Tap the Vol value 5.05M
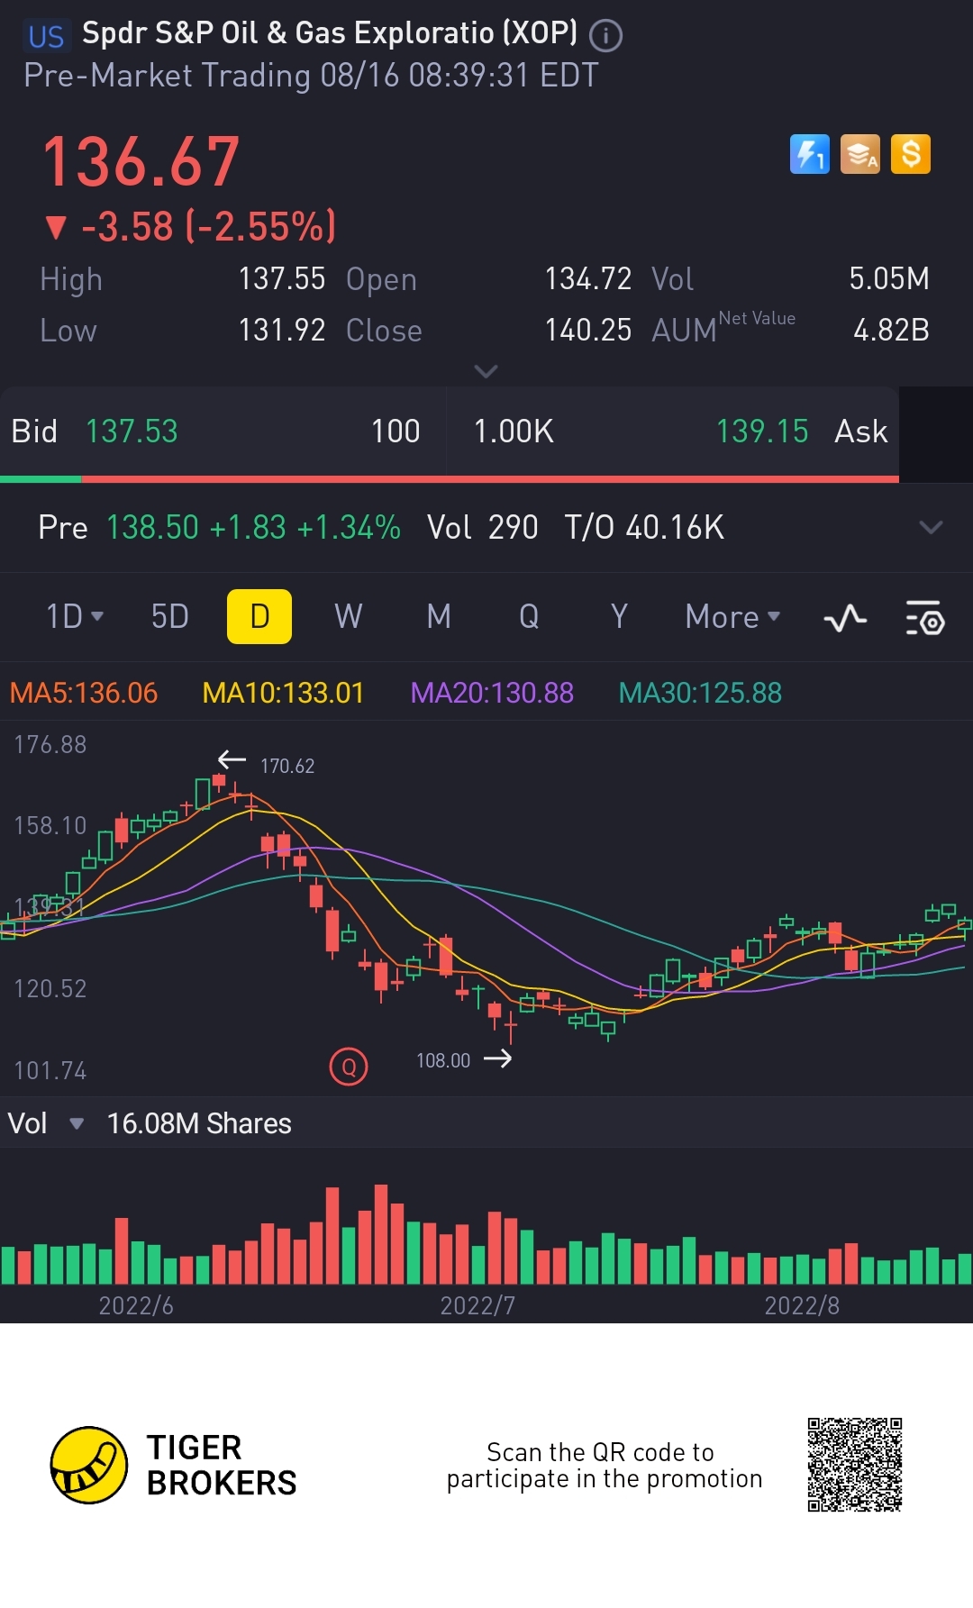The image size is (973, 1608). pyautogui.click(x=889, y=279)
